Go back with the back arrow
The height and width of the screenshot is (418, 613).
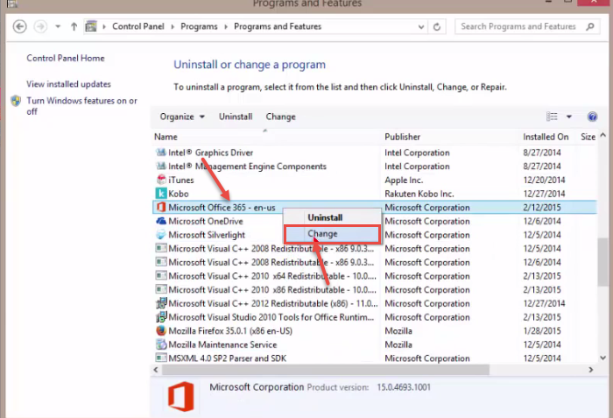19,26
